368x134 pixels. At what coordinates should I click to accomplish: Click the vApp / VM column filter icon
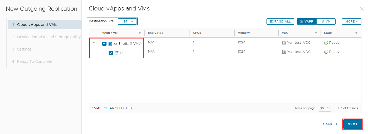[x=140, y=33]
